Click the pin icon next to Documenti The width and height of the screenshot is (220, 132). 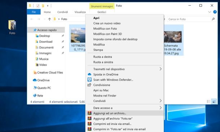coord(63,47)
